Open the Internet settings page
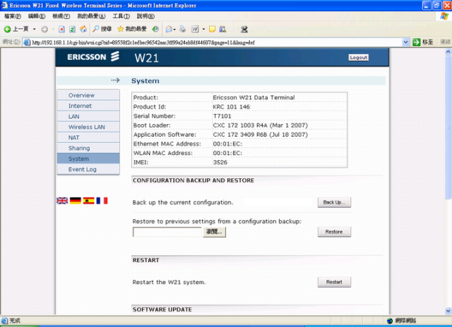The width and height of the screenshot is (452, 327). tap(88, 106)
